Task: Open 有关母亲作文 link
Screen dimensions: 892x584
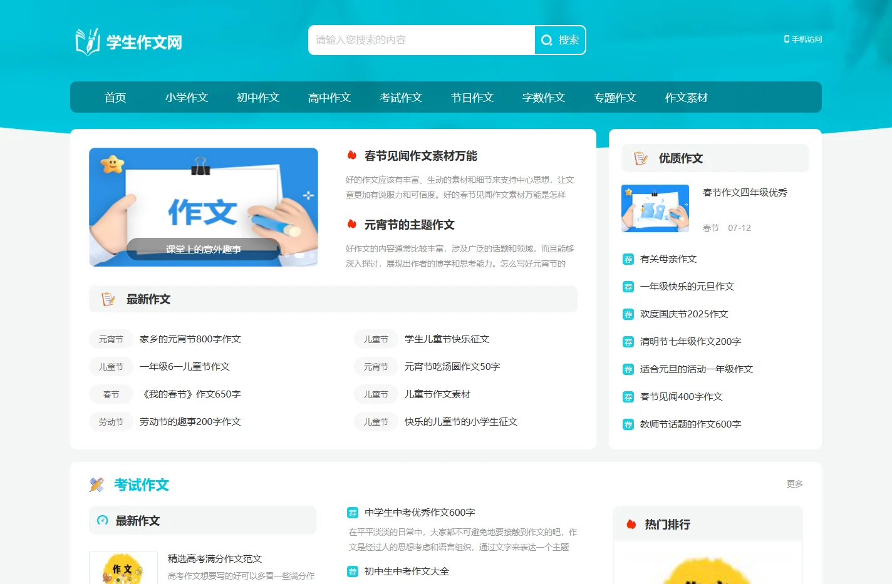Action: coord(668,259)
